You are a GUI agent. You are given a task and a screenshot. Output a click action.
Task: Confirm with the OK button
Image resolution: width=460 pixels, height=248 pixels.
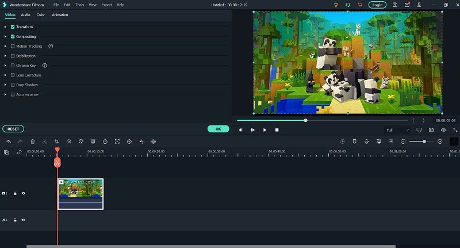tap(218, 129)
